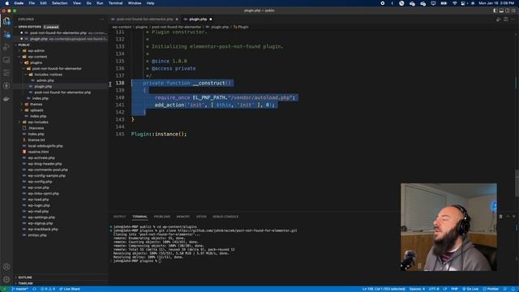The height and width of the screenshot is (292, 519).
Task: Click Spaces: 4 indentation in status bar
Action: (x=417, y=289)
